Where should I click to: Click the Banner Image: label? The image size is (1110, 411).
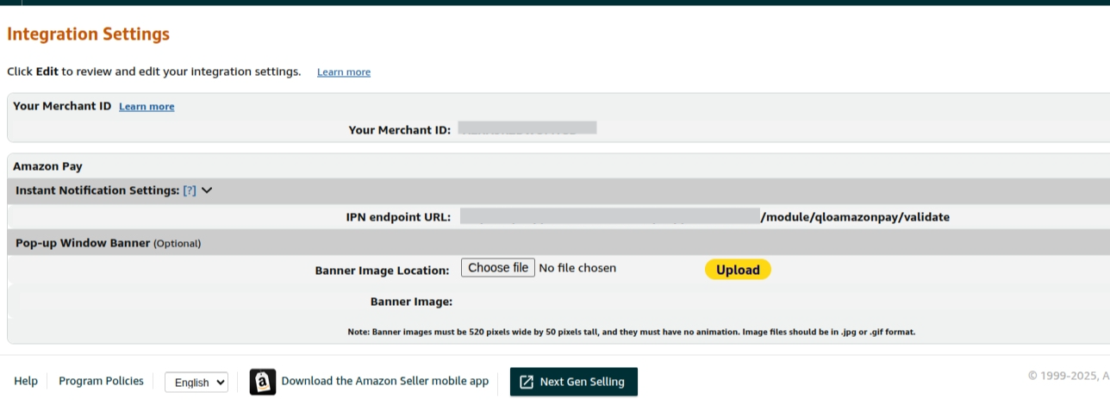[412, 302]
